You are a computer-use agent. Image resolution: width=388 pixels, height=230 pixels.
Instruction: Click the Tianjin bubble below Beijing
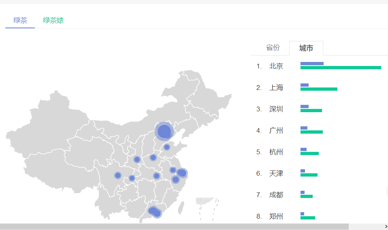pyautogui.click(x=167, y=147)
